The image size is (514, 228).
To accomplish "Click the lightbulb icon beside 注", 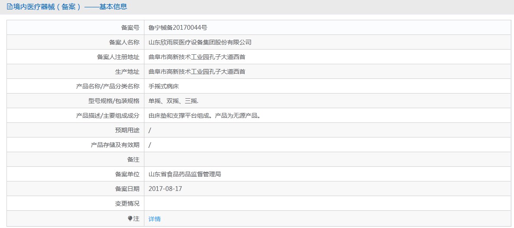I will [130, 219].
